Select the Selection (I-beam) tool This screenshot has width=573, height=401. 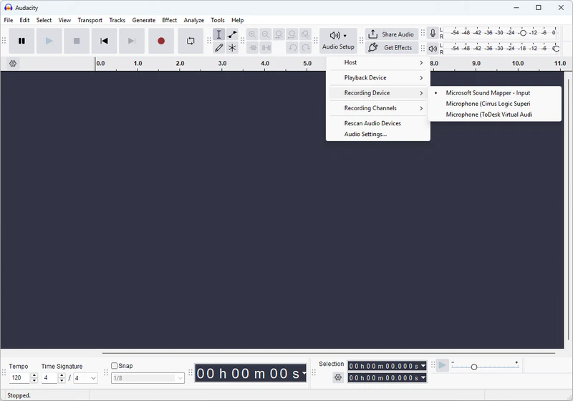click(x=219, y=34)
